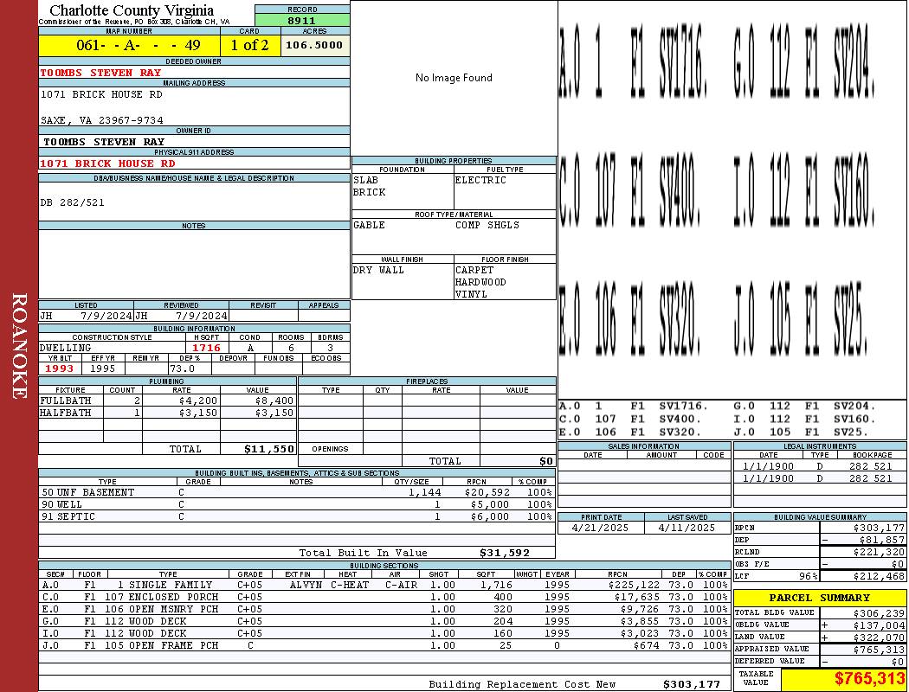Click roof type GABLE
The width and height of the screenshot is (909, 692).
click(x=370, y=225)
